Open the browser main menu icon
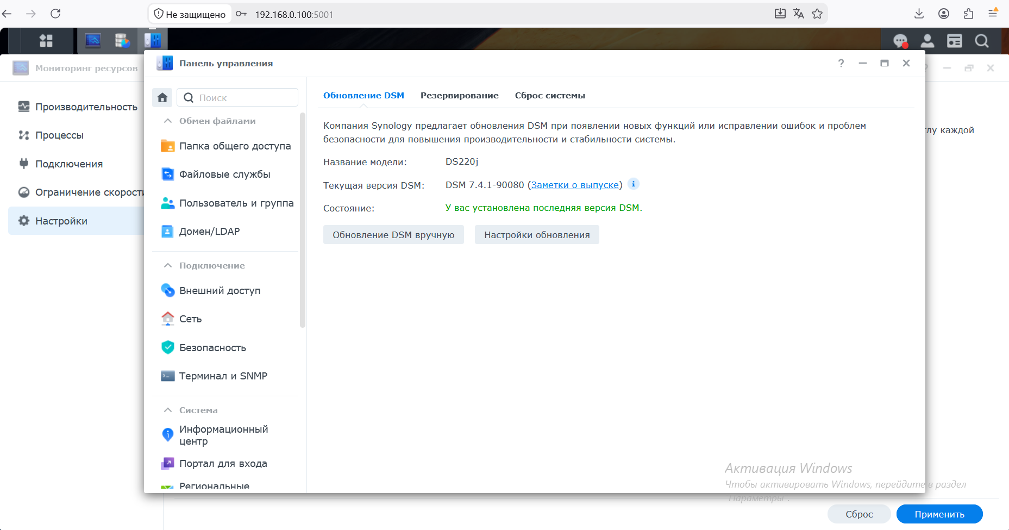Image resolution: width=1009 pixels, height=530 pixels. 993,14
